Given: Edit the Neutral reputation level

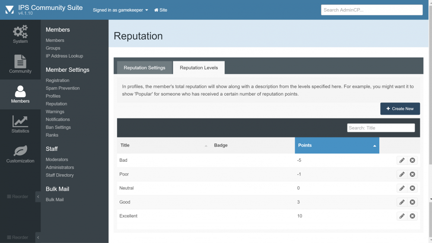Looking at the screenshot, I should point(402,188).
